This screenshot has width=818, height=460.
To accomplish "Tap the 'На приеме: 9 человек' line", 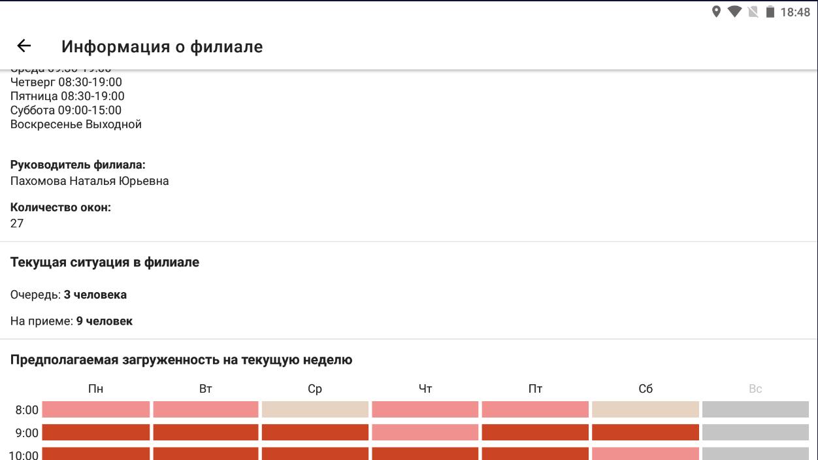I will (x=71, y=321).
